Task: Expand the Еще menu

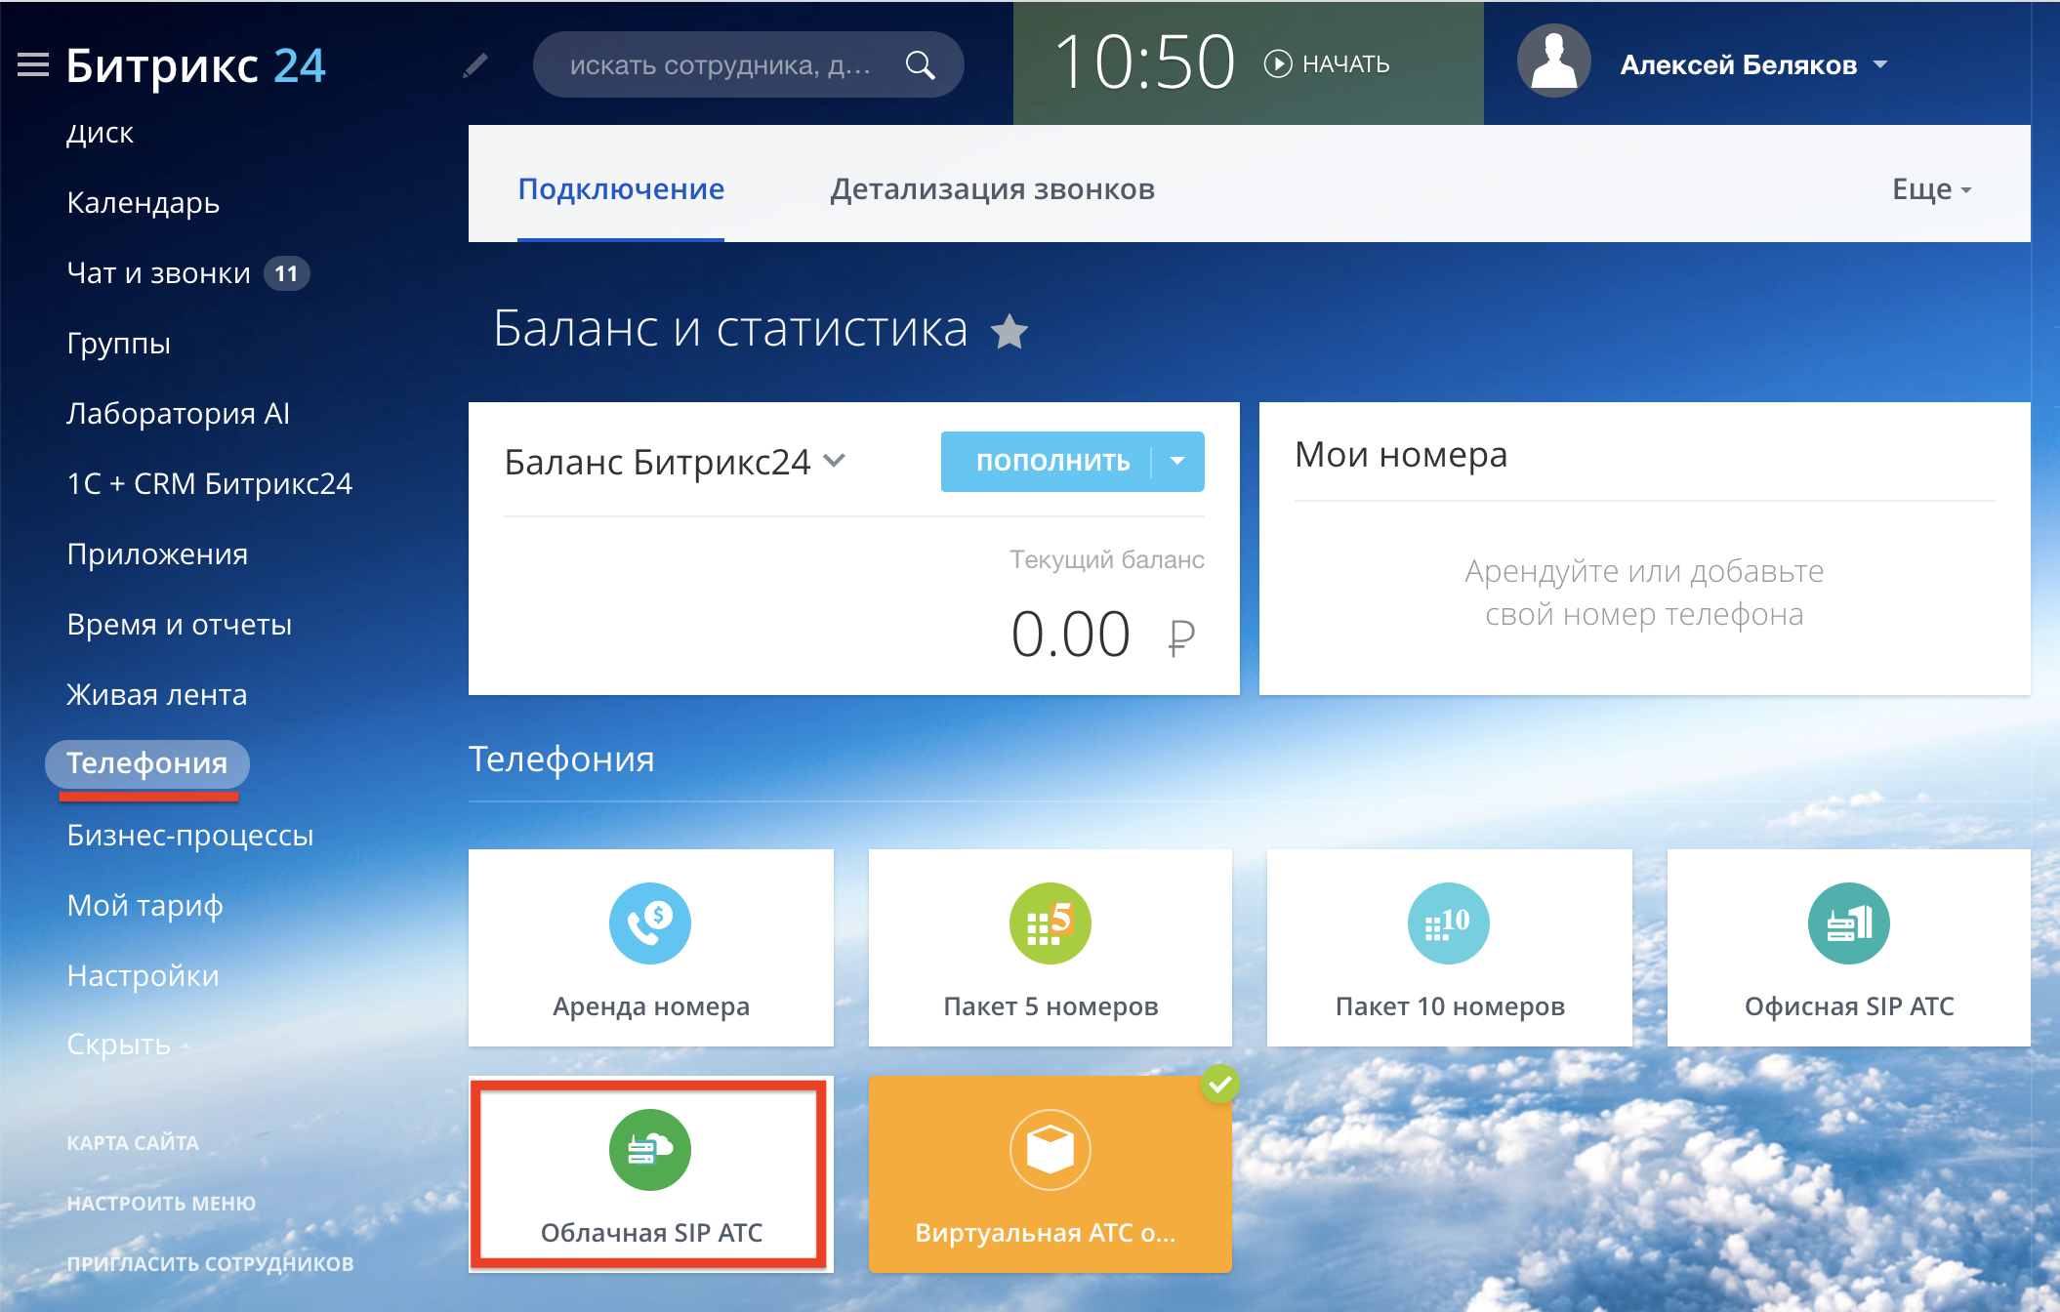Action: 1931,188
